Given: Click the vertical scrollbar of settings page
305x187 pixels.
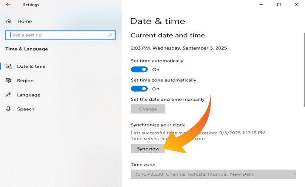Looking at the screenshot, I should pos(304,70).
